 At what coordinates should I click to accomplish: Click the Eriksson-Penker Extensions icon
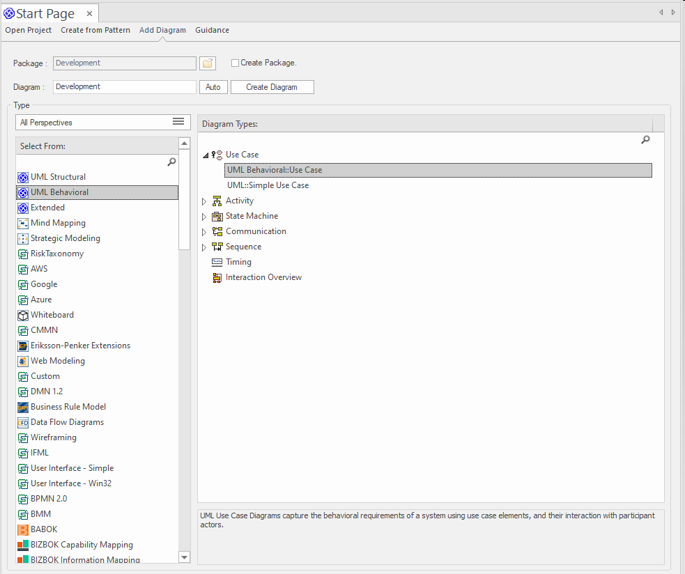tap(23, 346)
